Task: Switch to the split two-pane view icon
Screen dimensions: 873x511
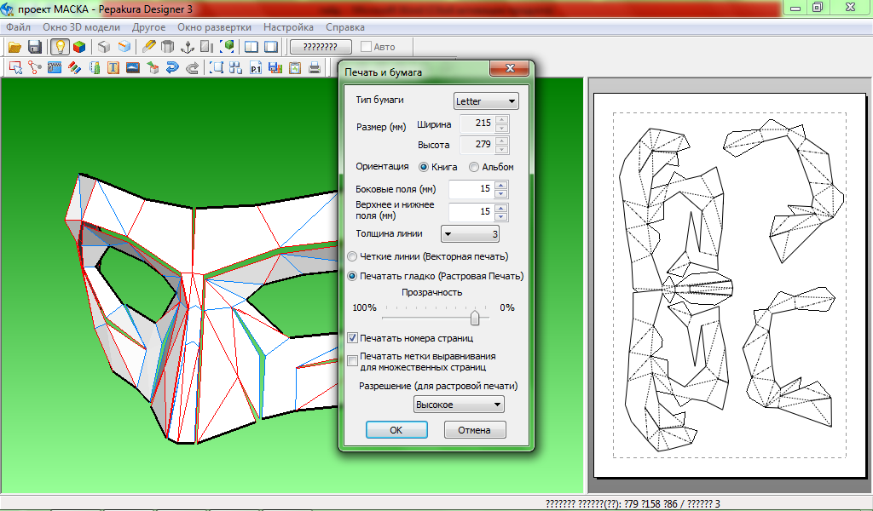Action: point(251,47)
